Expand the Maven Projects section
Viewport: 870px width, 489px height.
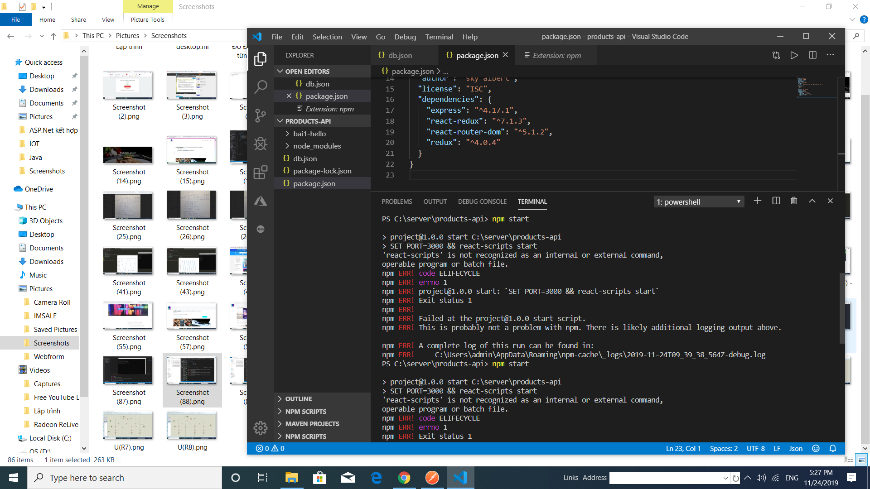(x=322, y=424)
